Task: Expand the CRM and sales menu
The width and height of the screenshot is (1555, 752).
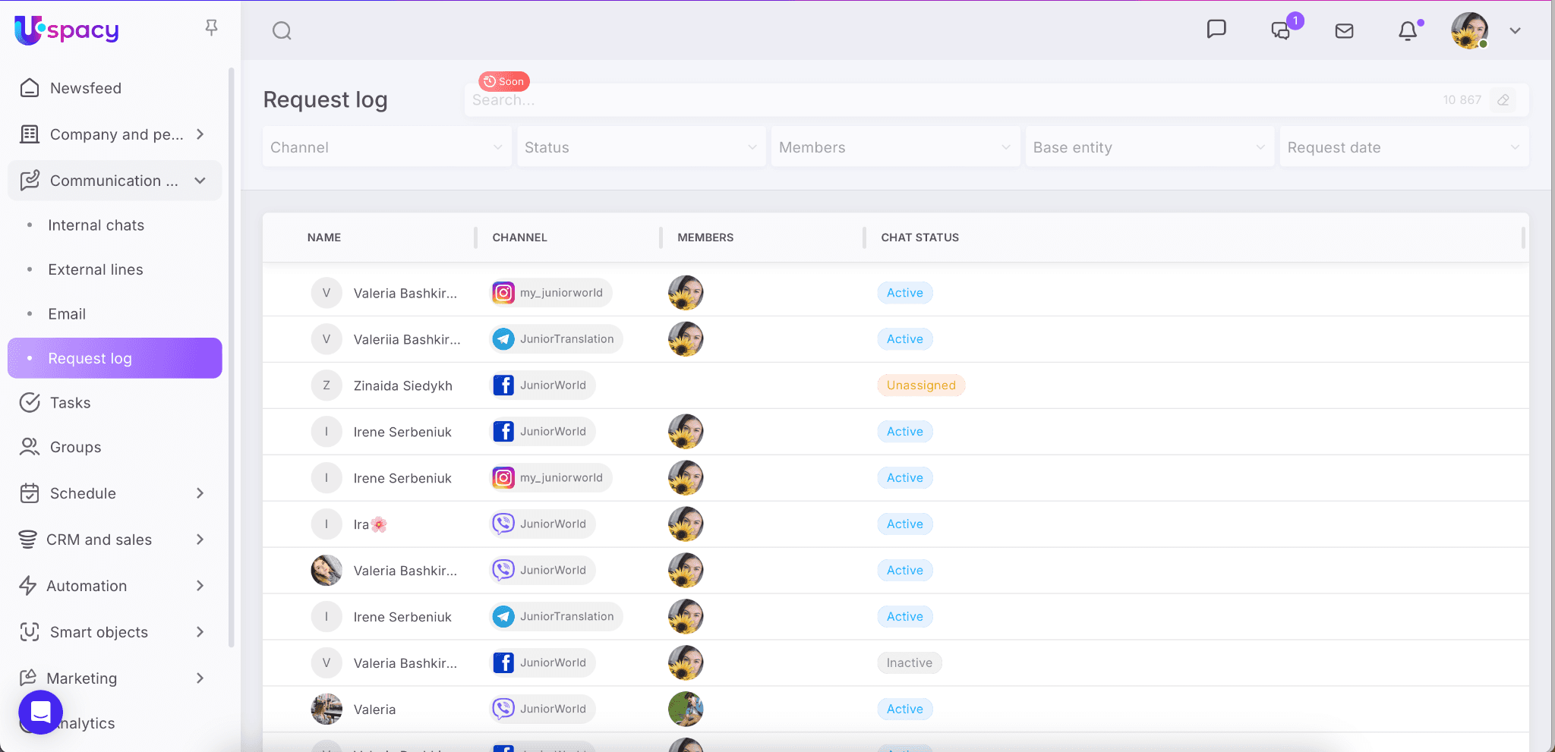Action: 200,540
